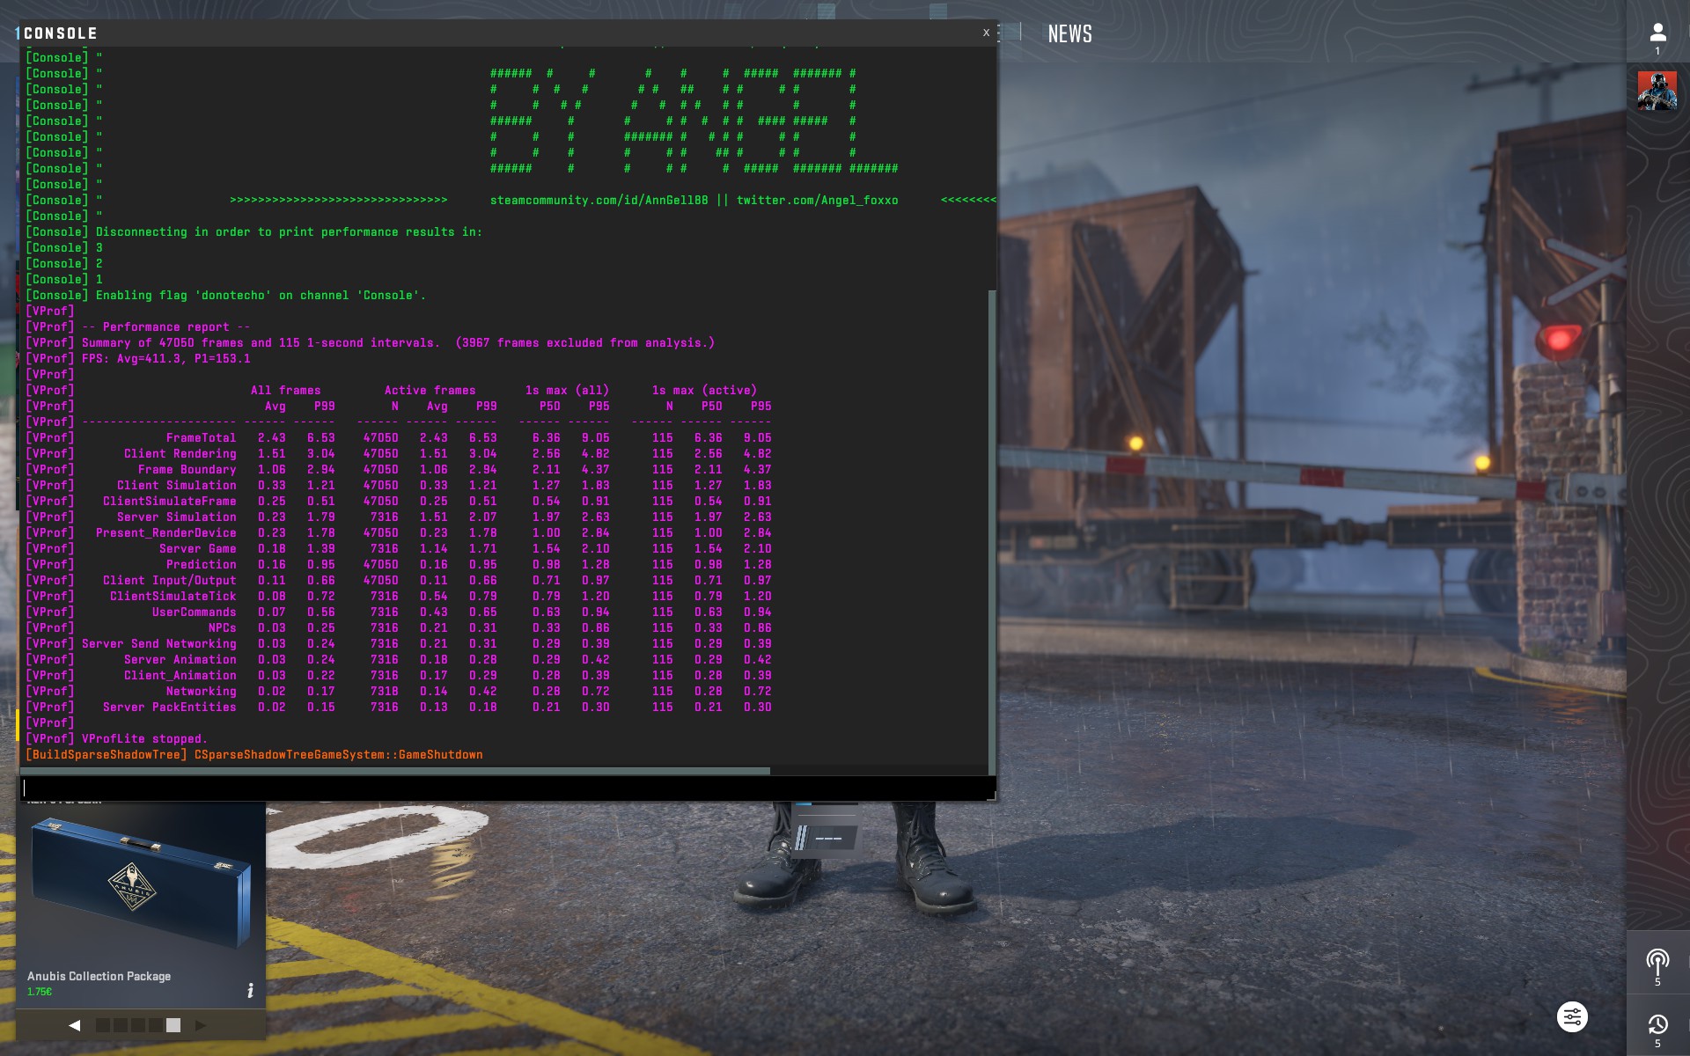Click the 1.75€ price label
Viewport: 1690px width, 1056px height.
(40, 992)
